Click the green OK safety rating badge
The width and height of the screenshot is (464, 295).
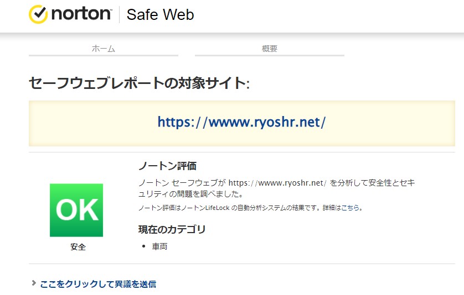[x=76, y=210]
